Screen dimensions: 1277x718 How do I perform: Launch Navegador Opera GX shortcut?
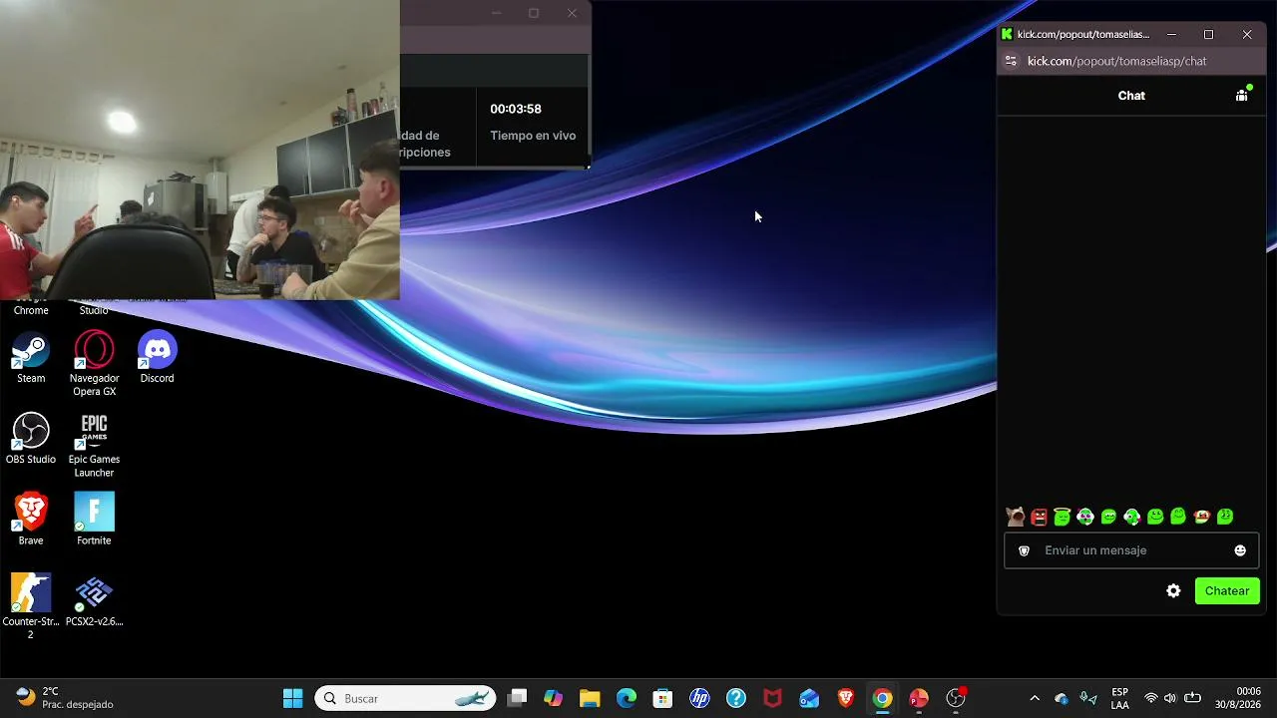[94, 363]
